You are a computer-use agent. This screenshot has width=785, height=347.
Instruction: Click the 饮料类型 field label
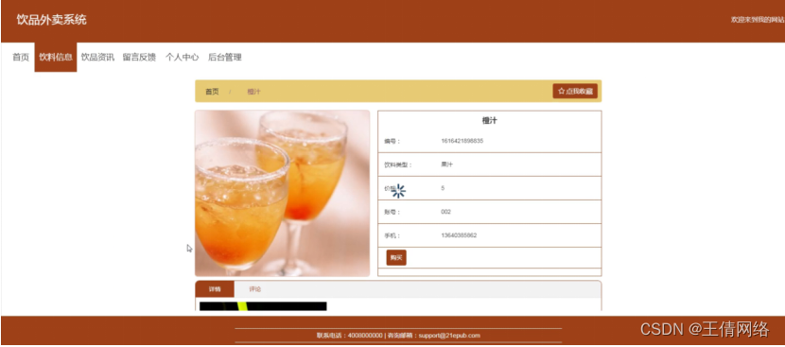[x=398, y=165]
